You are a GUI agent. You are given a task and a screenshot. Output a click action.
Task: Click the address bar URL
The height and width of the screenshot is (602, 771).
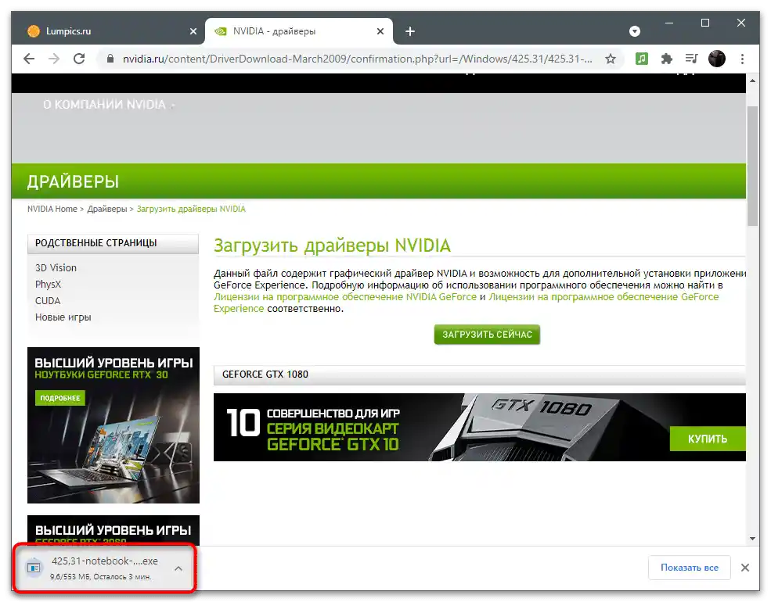[357, 59]
